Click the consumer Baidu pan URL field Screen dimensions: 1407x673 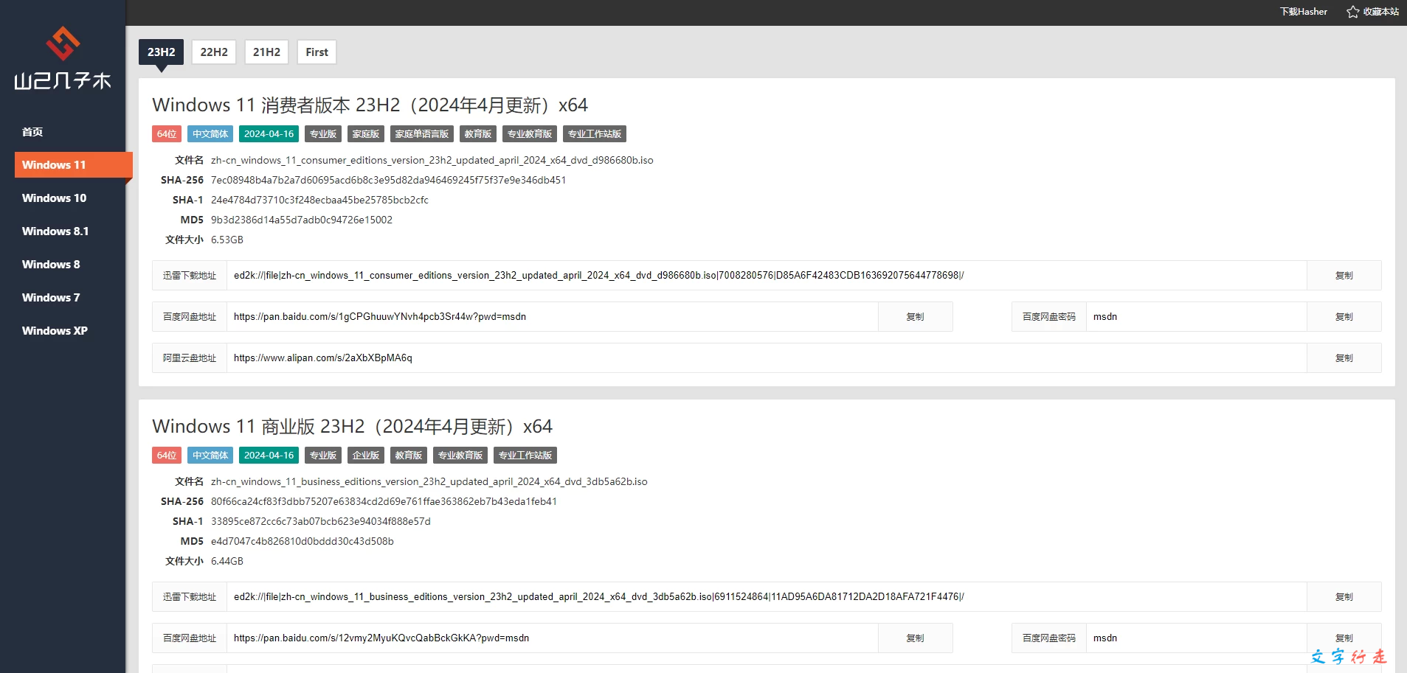point(552,317)
